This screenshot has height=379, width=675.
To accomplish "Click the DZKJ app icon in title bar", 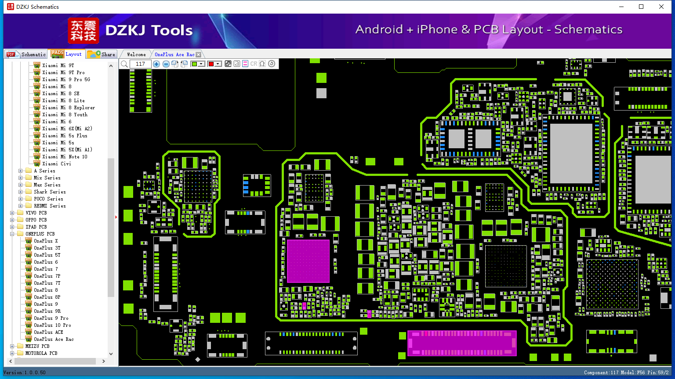I will (11, 7).
